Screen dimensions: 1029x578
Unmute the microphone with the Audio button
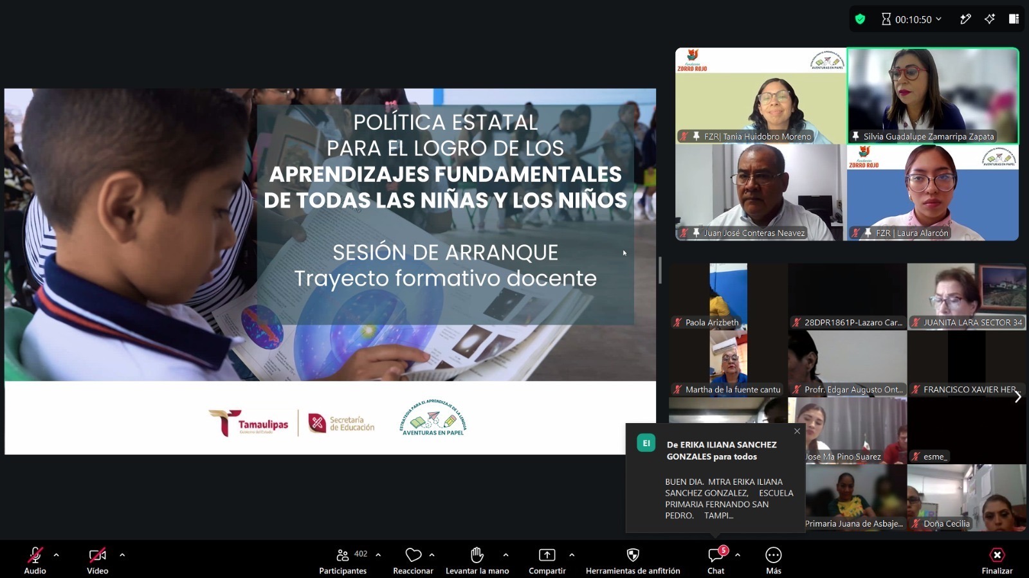(35, 560)
